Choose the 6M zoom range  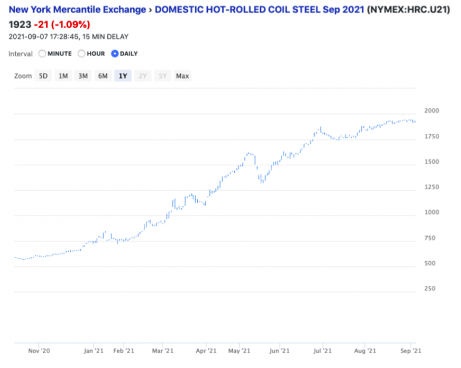[x=103, y=76]
